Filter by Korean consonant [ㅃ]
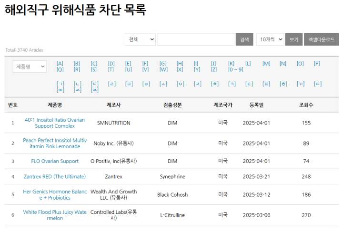This screenshot has height=230, width=343. coord(61,90)
